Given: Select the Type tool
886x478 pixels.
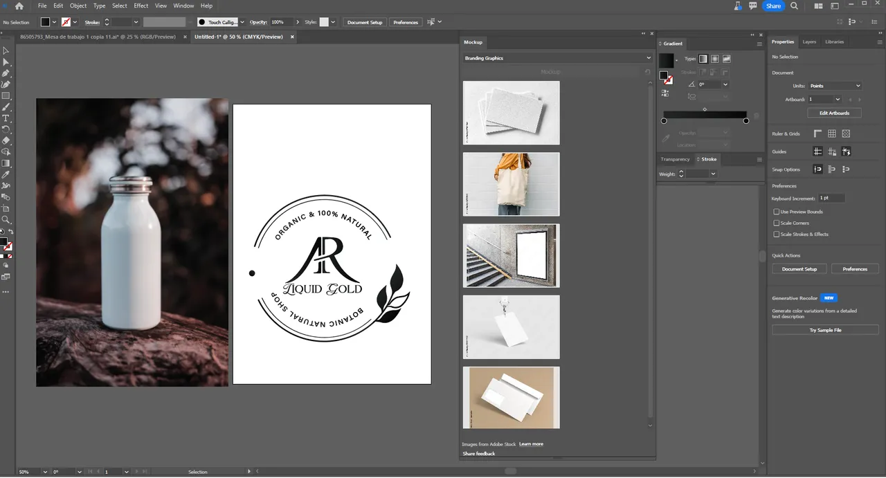Looking at the screenshot, I should click(x=6, y=118).
